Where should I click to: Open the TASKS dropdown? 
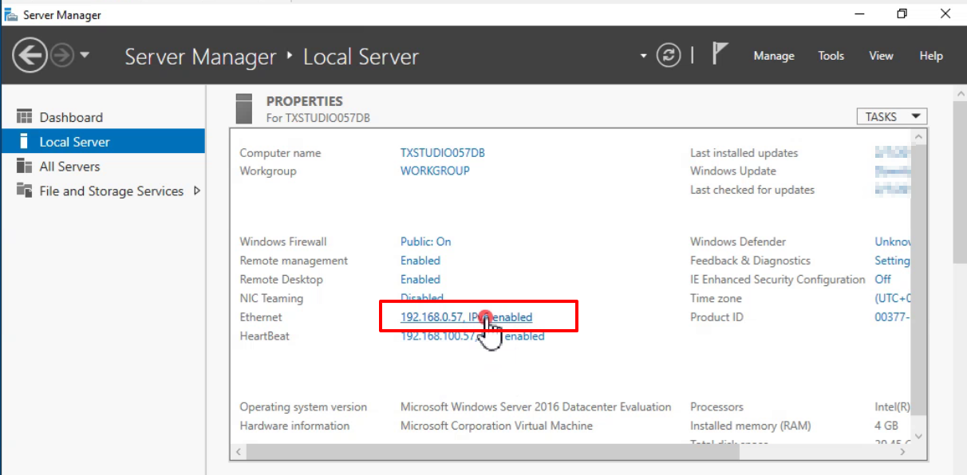pyautogui.click(x=891, y=116)
